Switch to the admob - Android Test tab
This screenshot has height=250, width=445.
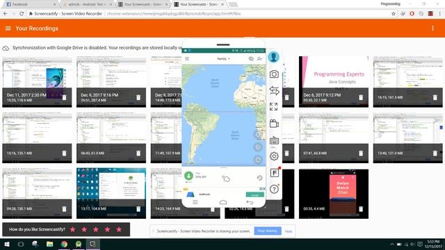[x=86, y=4]
